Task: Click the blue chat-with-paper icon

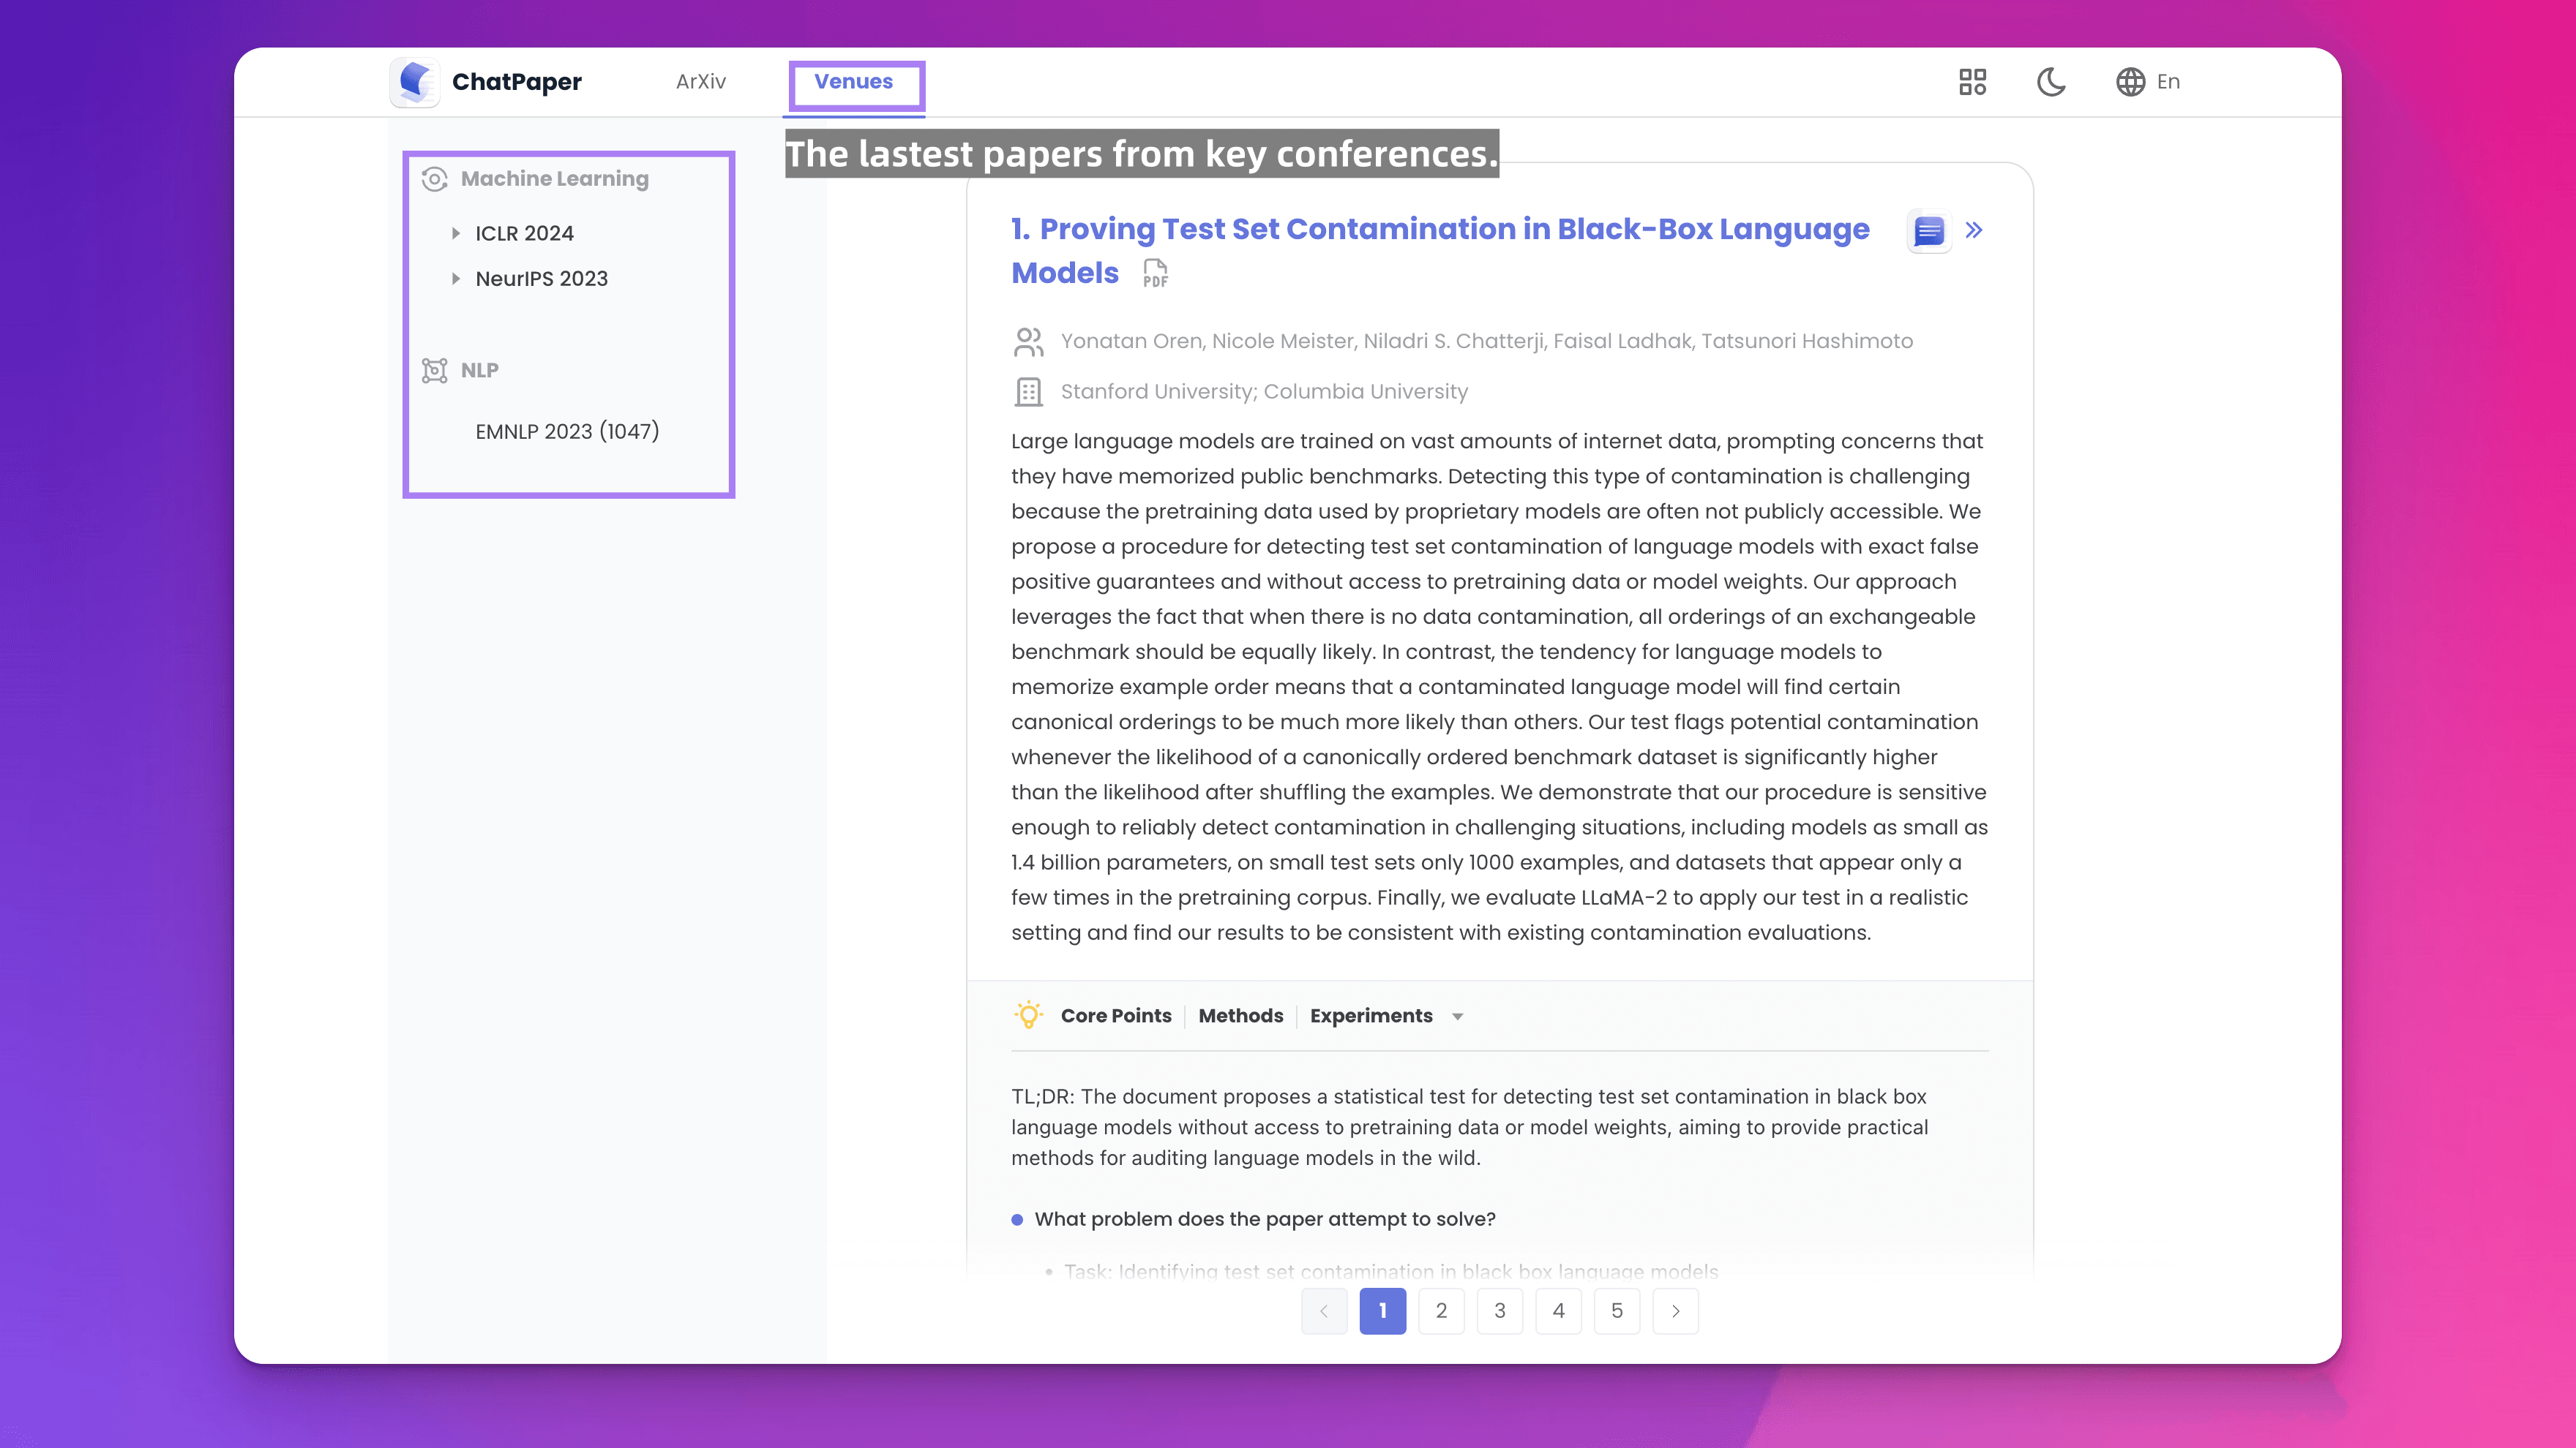Action: point(1928,231)
